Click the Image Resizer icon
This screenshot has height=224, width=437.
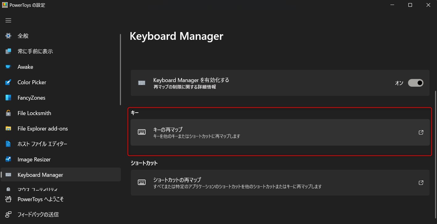coord(8,159)
